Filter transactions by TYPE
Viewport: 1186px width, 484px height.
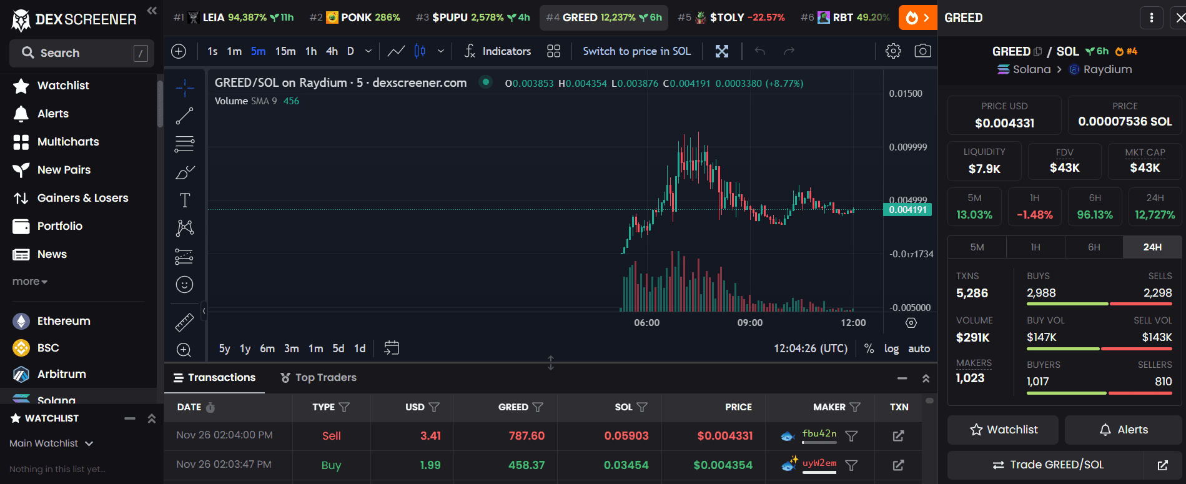(344, 407)
